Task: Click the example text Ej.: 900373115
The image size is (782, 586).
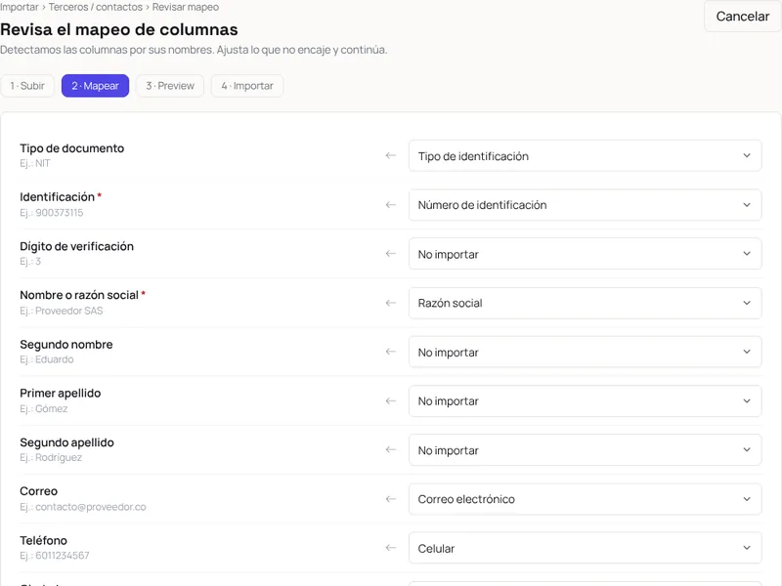Action: (x=52, y=213)
